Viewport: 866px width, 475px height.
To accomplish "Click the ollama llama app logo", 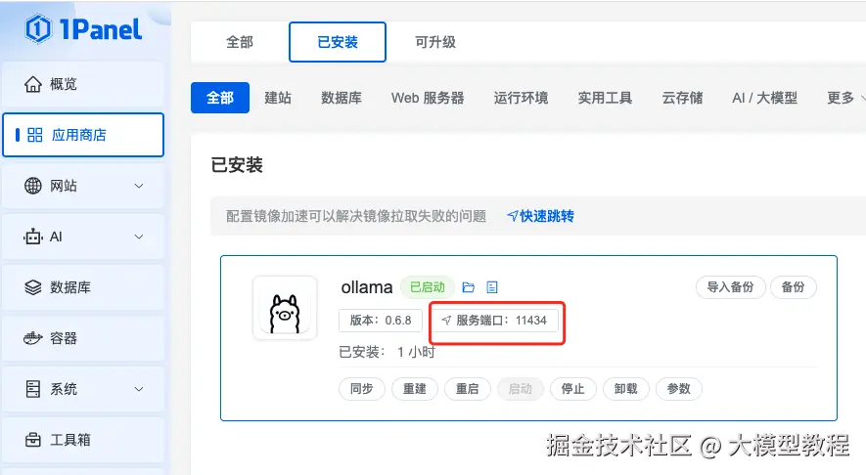I will pos(285,308).
